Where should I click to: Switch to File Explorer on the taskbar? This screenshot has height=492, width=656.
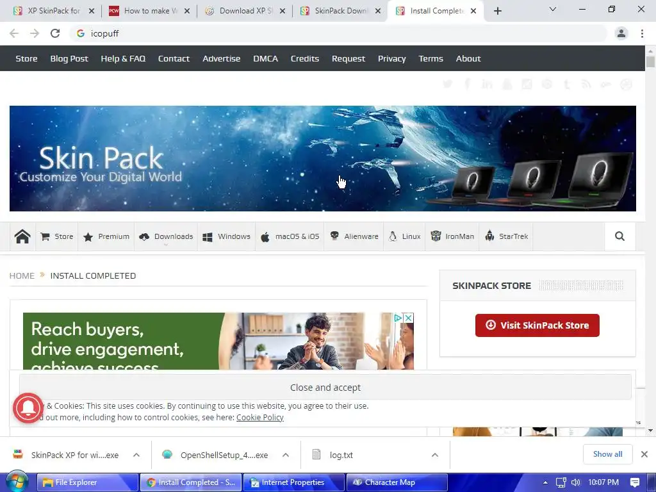coord(87,482)
